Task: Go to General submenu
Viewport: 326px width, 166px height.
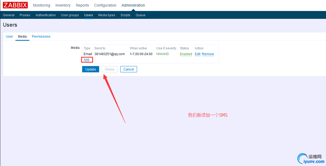Action: point(9,15)
